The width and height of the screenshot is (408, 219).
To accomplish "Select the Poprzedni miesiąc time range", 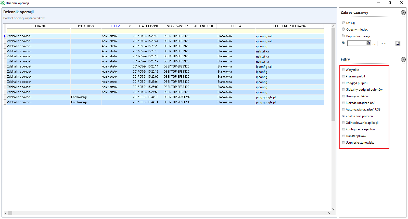I will click(343, 36).
